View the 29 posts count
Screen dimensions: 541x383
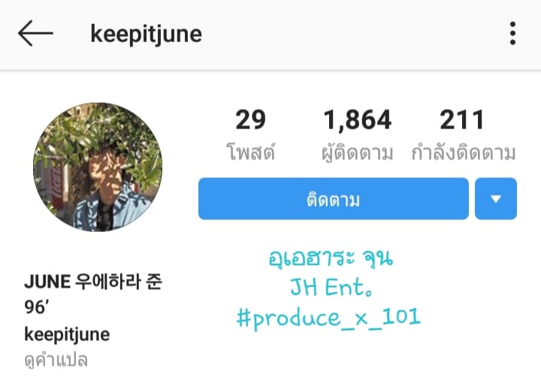coord(251,134)
